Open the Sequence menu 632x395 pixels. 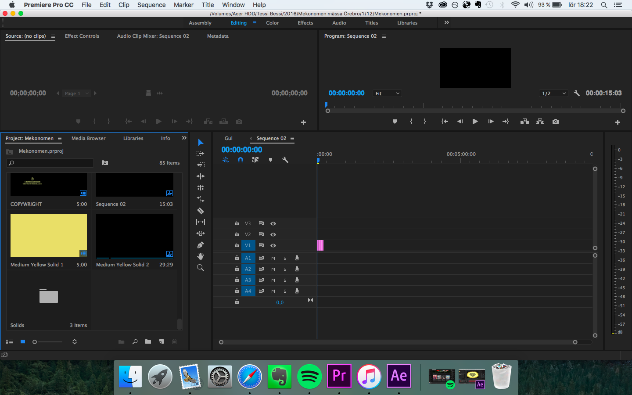(151, 5)
